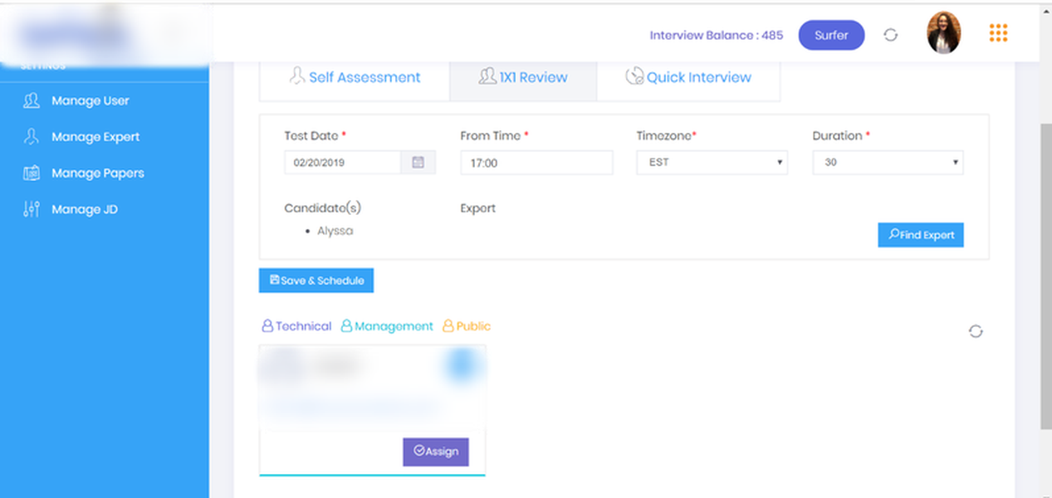Click the From Time field showing 17:00

(536, 163)
